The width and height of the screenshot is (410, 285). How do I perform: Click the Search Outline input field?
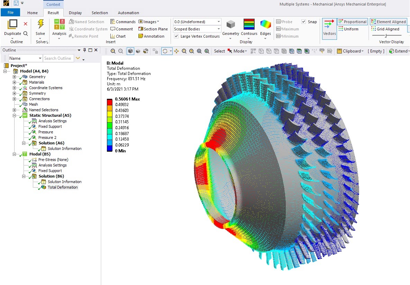(58, 58)
